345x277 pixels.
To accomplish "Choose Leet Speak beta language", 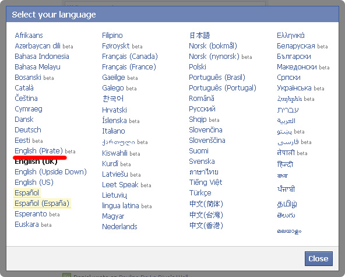I will coord(121,184).
